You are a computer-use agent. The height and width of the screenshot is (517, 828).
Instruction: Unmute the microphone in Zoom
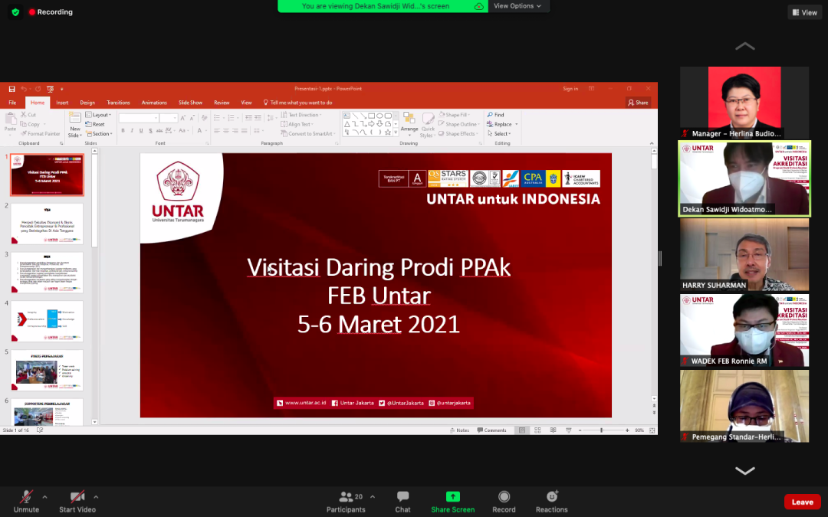(26, 502)
